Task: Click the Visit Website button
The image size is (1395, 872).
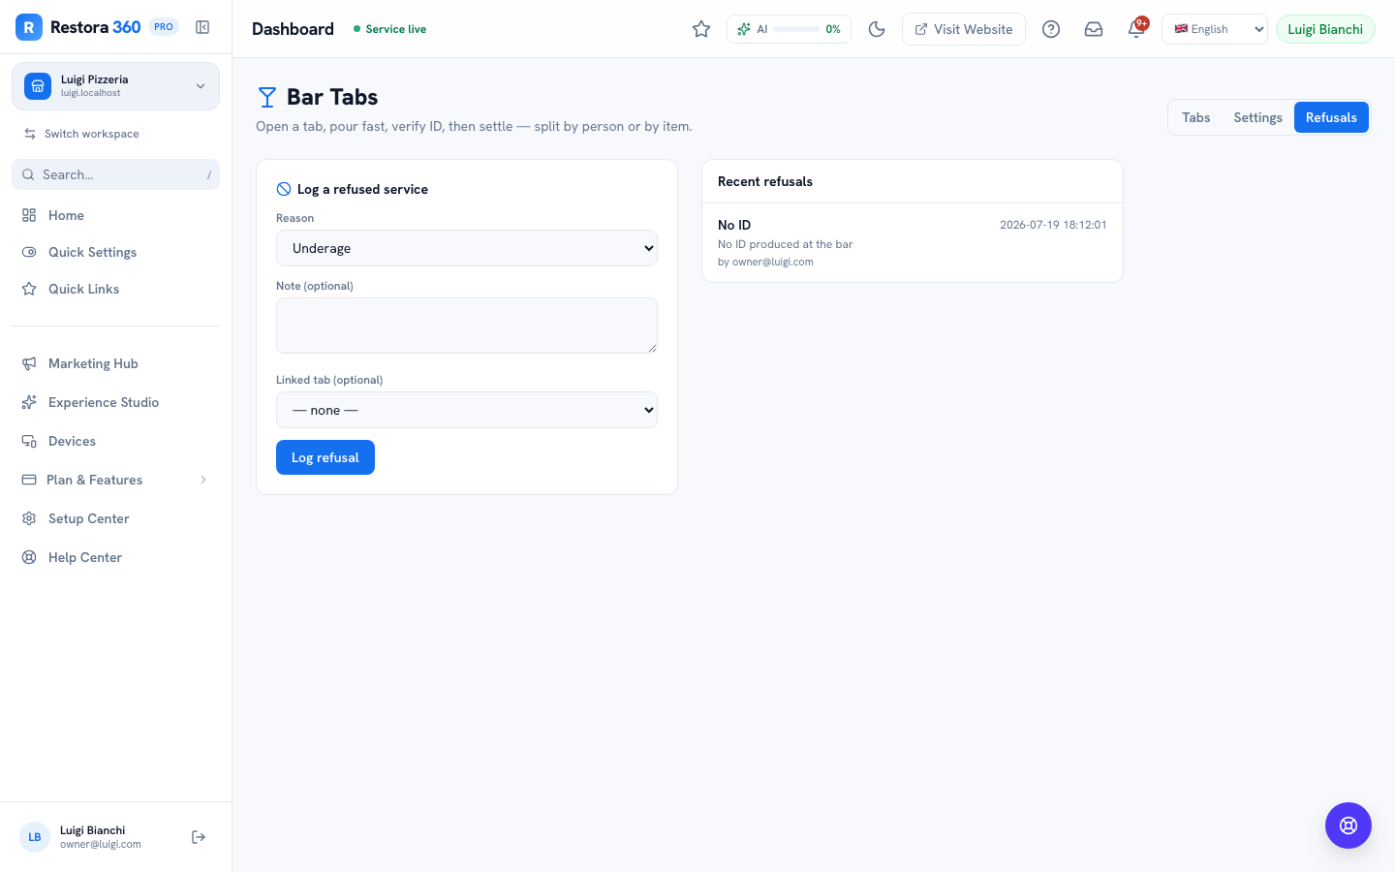Action: pyautogui.click(x=964, y=29)
